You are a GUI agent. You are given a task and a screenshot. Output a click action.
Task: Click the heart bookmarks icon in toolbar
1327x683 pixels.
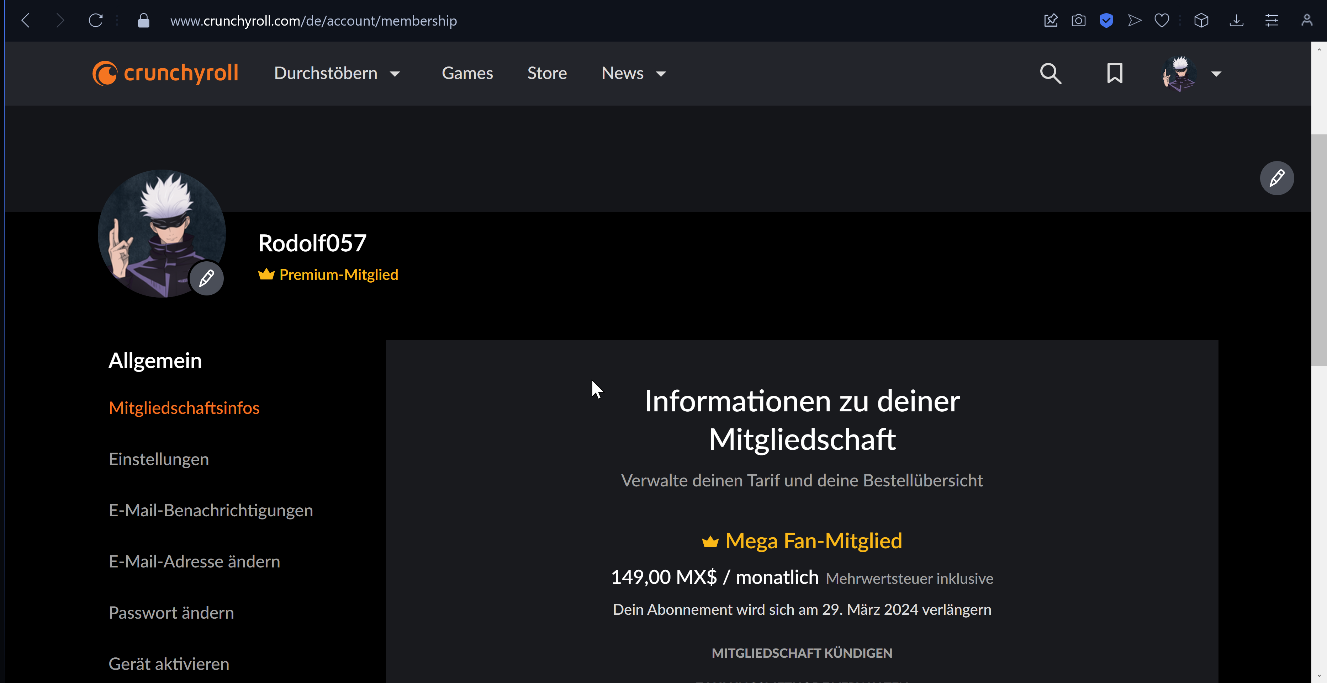[1162, 21]
